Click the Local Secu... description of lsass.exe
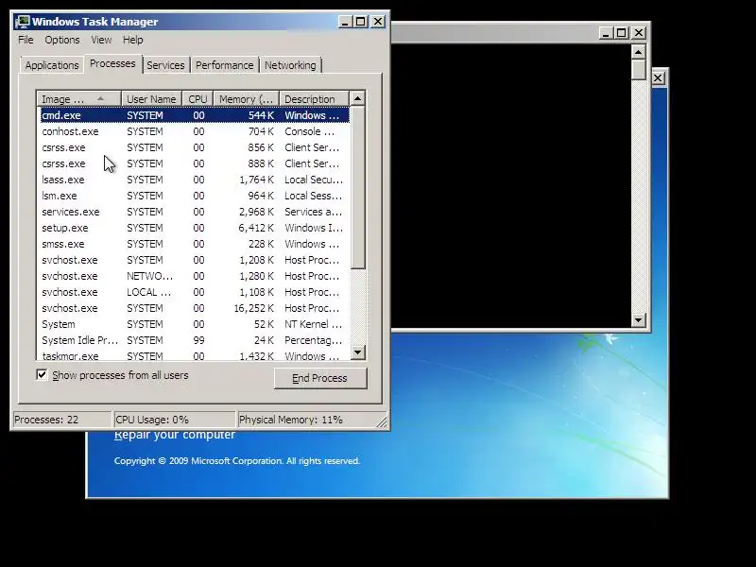The width and height of the screenshot is (756, 567). pos(314,180)
